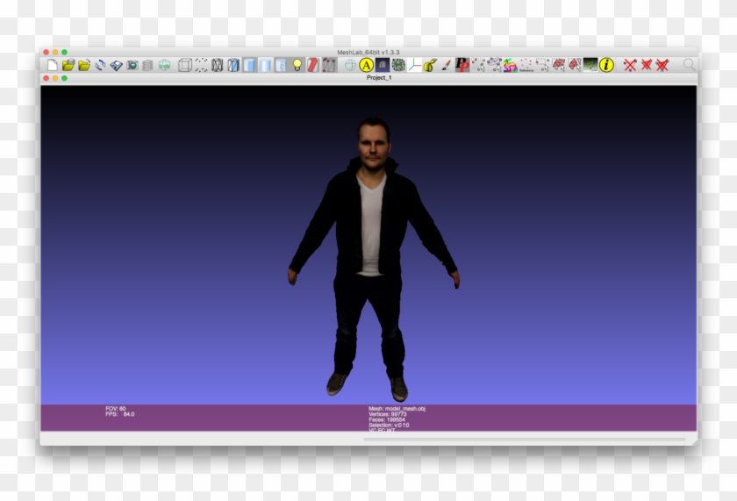Click the horizontal scrollbar below viewport
Image resolution: width=737 pixels, height=501 pixels.
(524, 440)
